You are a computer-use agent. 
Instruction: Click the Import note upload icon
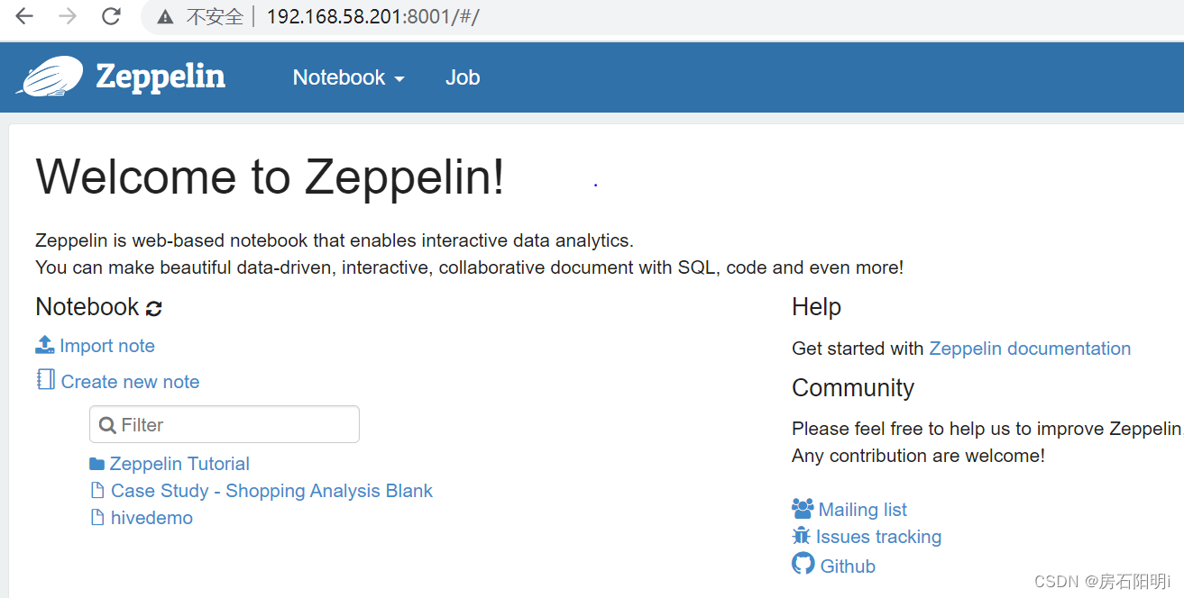pos(44,344)
